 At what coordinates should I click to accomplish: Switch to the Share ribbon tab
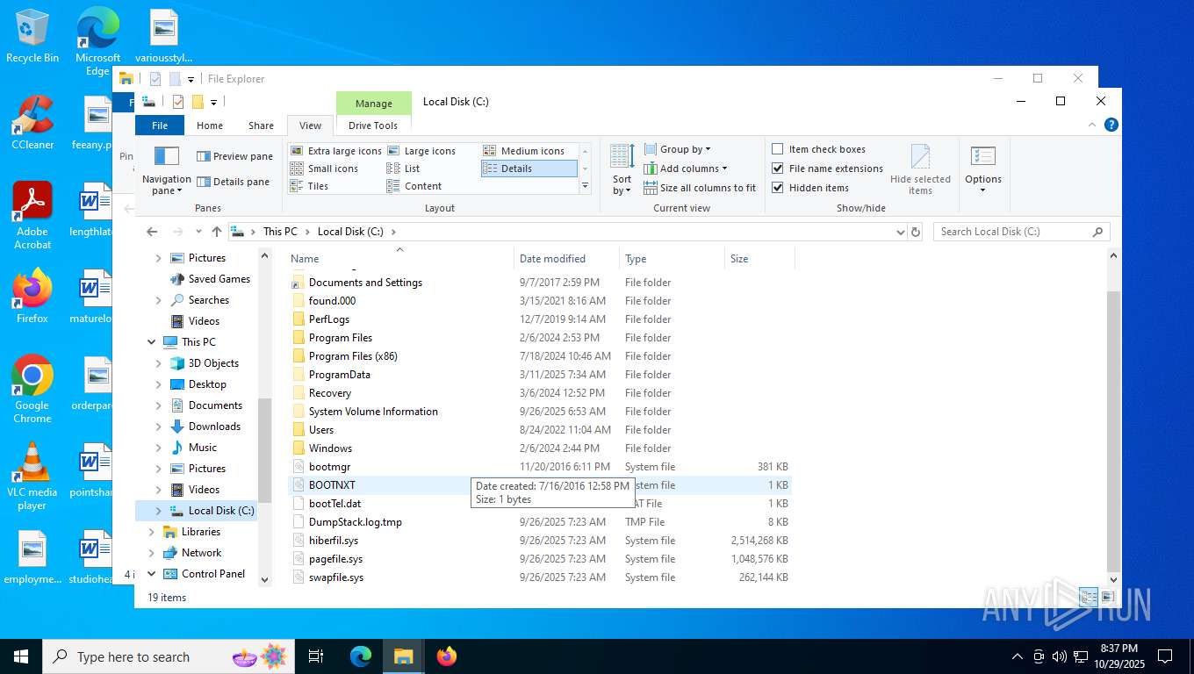261,125
